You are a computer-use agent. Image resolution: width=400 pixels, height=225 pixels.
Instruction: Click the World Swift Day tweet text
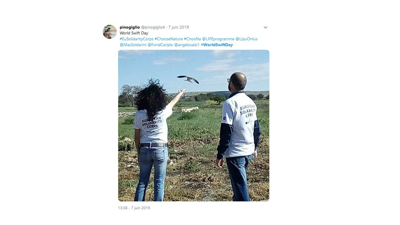pyautogui.click(x=134, y=33)
